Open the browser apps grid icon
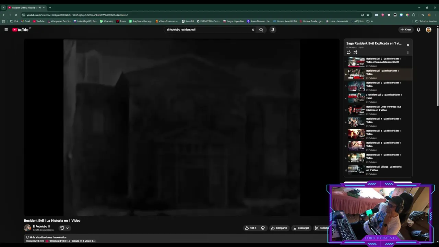This screenshot has height=247, width=439. [3, 21]
